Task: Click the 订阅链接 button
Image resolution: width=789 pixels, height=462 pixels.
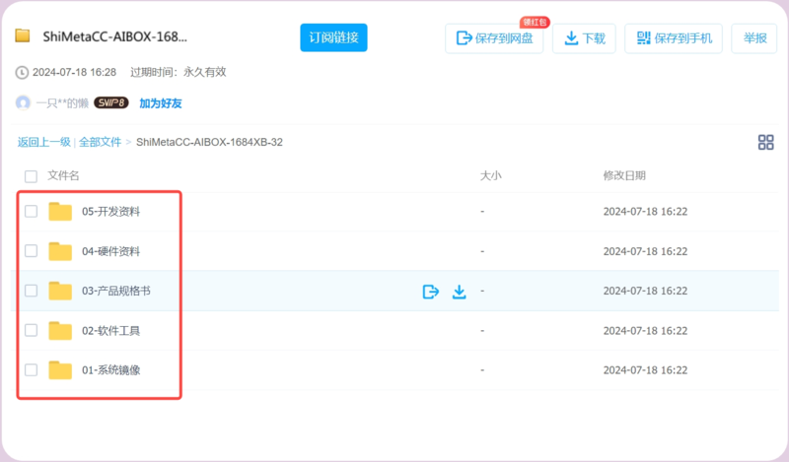Action: tap(333, 37)
